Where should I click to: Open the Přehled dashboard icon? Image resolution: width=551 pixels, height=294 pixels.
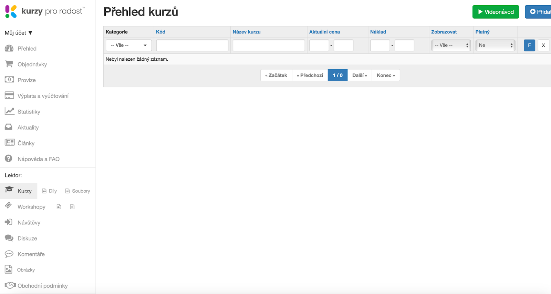click(9, 48)
